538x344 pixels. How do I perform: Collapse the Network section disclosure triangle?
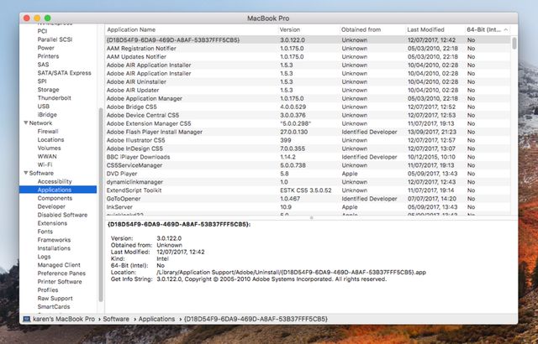click(x=25, y=122)
